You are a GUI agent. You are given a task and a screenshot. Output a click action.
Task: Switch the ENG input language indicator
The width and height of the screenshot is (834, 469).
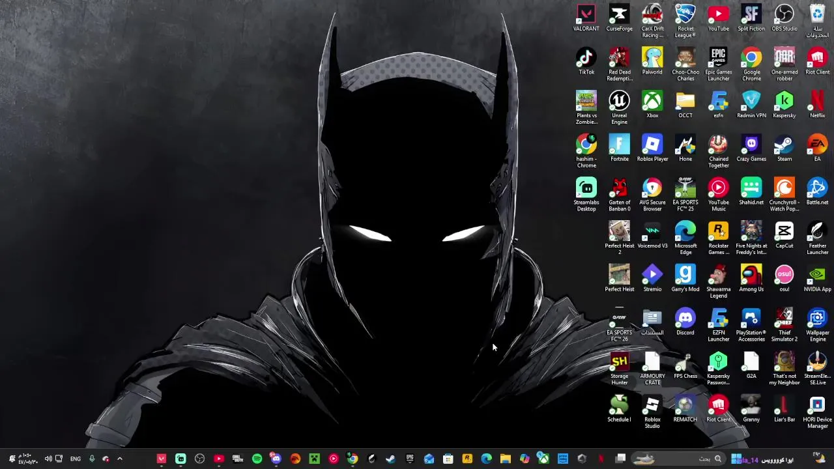[76, 459]
